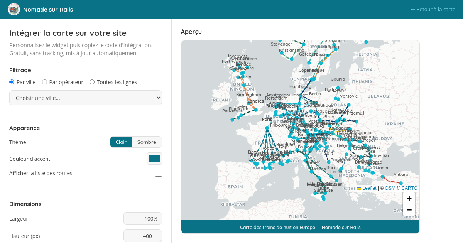Click the Nomade sur Rails logo icon

pos(14,9)
